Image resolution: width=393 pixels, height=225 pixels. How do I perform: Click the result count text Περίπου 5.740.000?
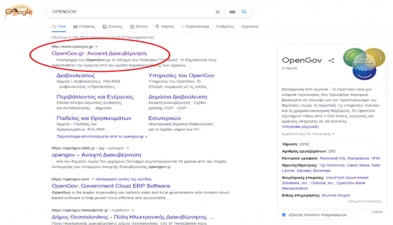pos(103,37)
